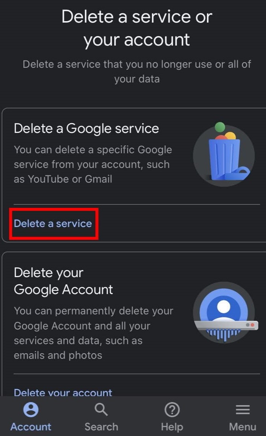
Task: Open the Delete your account link
Action: point(63,392)
